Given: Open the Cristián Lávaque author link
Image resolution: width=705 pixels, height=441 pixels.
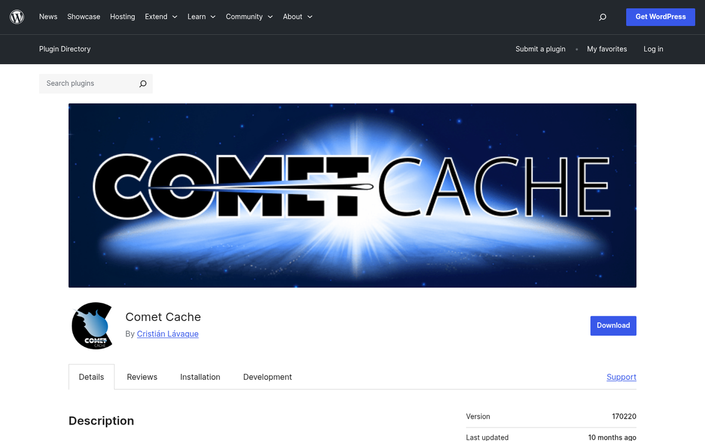Looking at the screenshot, I should coord(167,333).
